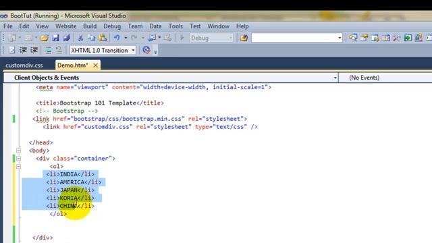The height and width of the screenshot is (243, 432).
Task: Click the closing </head> tag
Action: click(41, 142)
